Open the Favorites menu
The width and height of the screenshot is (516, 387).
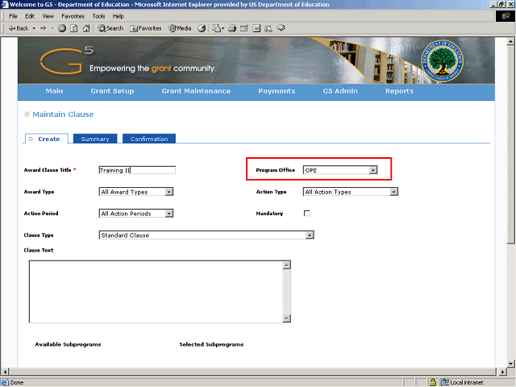pos(73,16)
